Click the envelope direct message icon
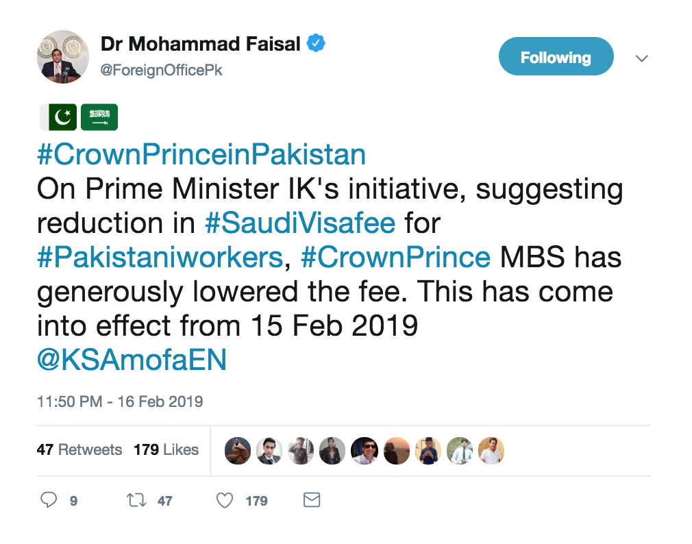This screenshot has width=692, height=544. (312, 500)
